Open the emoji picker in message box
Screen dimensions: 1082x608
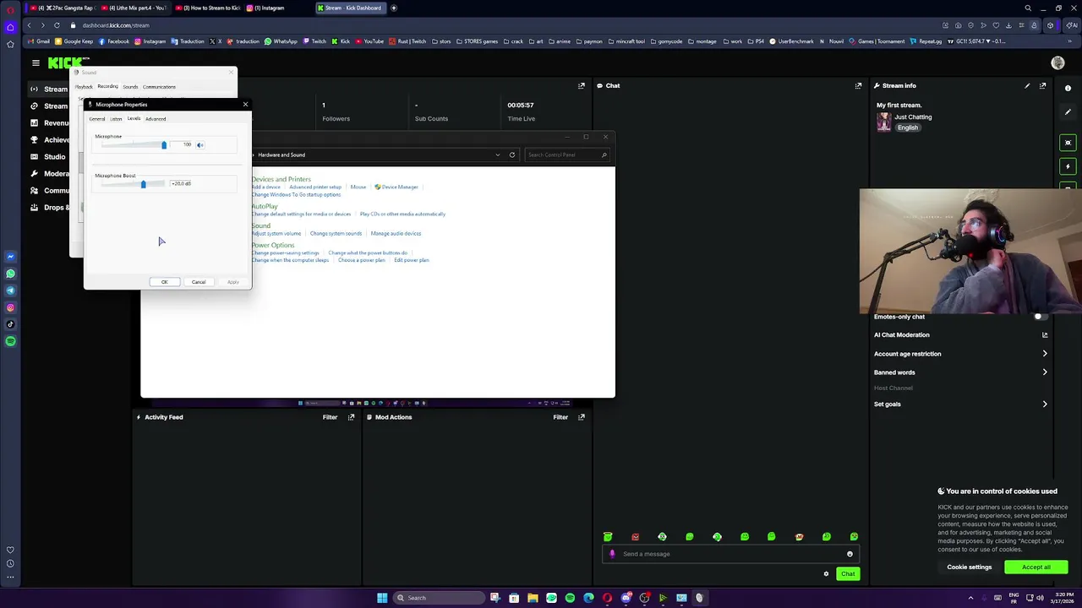coord(850,554)
